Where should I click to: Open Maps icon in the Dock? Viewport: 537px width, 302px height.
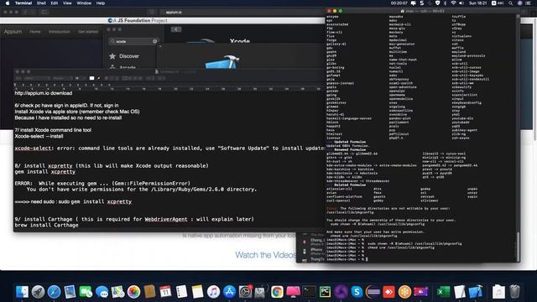pyautogui.click(x=117, y=292)
